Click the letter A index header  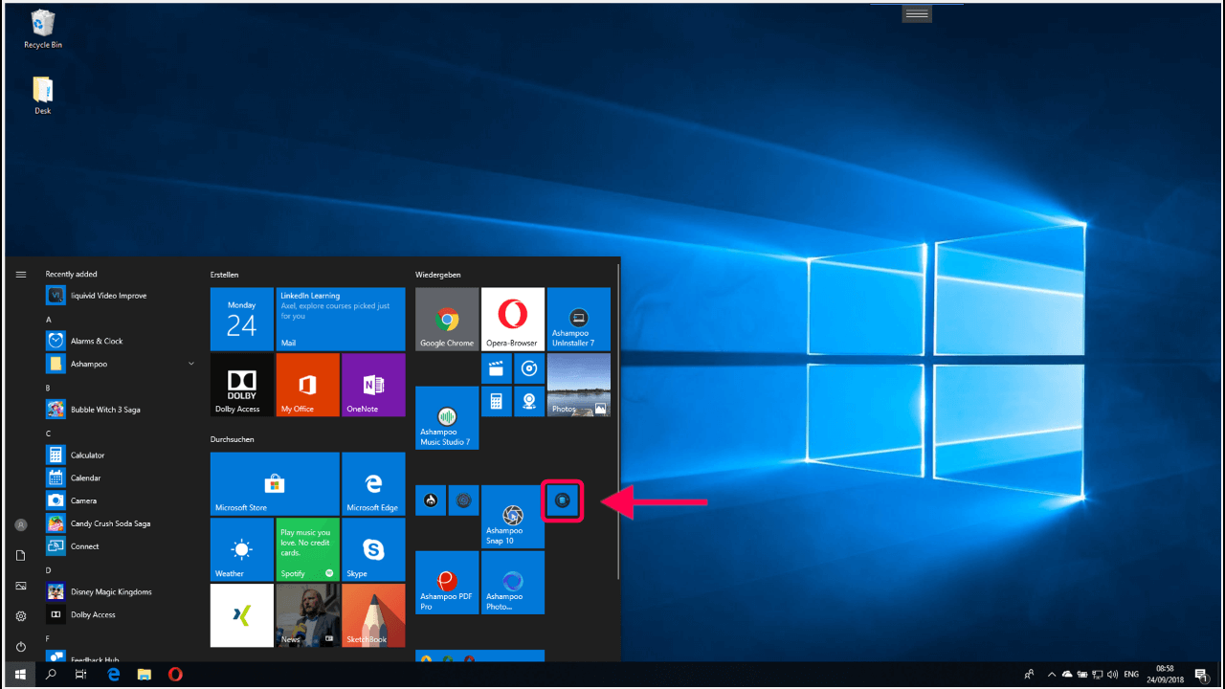[49, 320]
